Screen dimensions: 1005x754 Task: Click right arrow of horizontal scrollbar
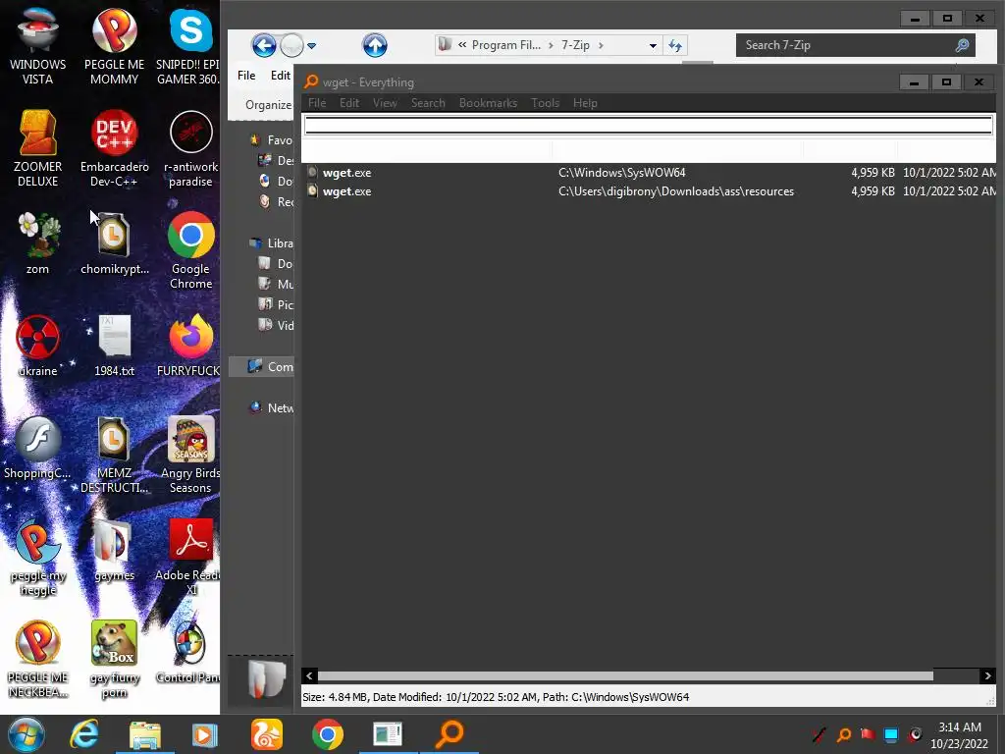[x=987, y=675]
